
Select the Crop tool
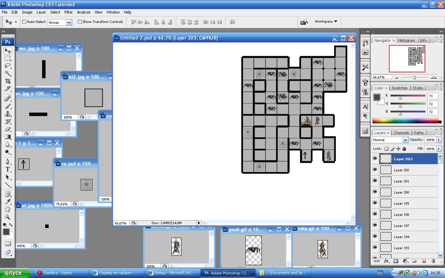pos(8,81)
